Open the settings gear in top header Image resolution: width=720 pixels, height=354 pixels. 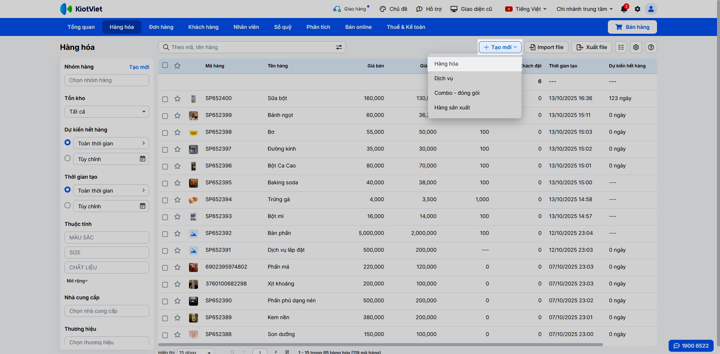(637, 9)
